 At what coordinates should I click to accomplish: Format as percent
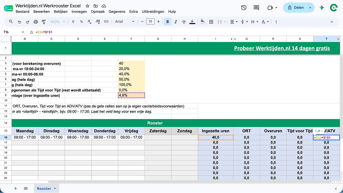(81, 22)
